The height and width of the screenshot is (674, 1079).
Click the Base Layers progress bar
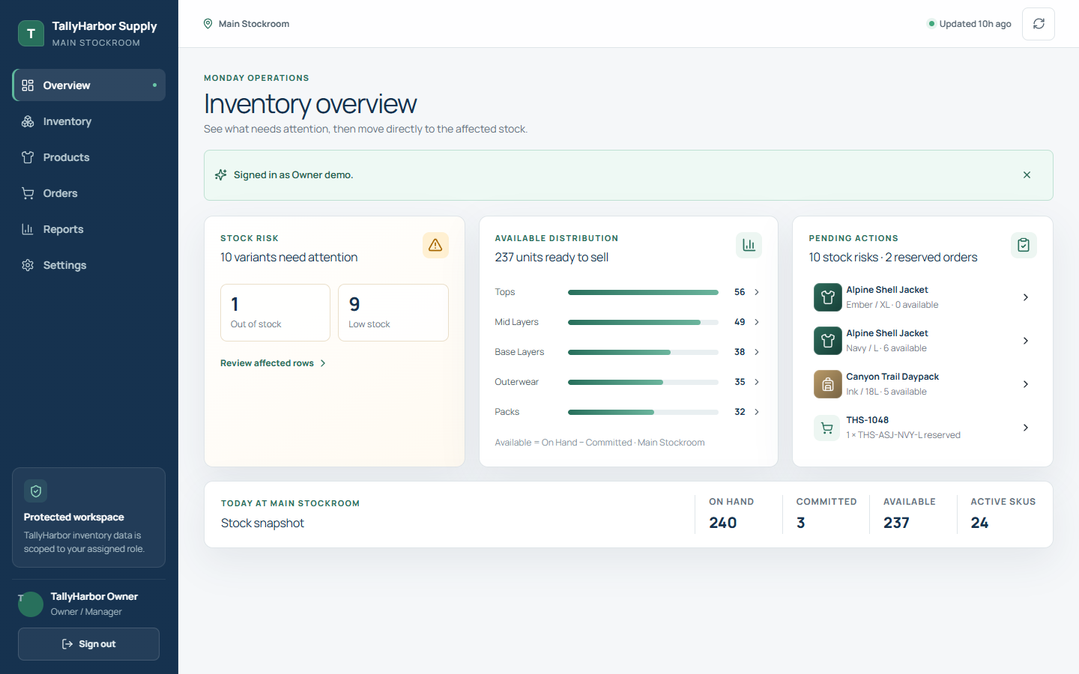click(643, 352)
